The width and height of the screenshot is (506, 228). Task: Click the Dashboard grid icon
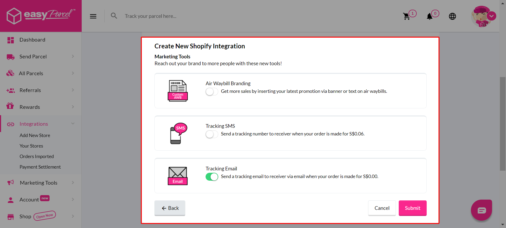[11, 40]
